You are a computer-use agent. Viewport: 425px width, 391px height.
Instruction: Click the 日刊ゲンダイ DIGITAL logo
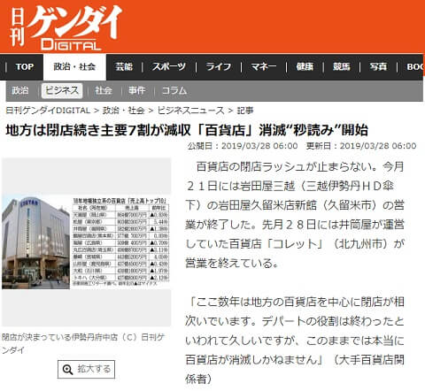pos(66,27)
